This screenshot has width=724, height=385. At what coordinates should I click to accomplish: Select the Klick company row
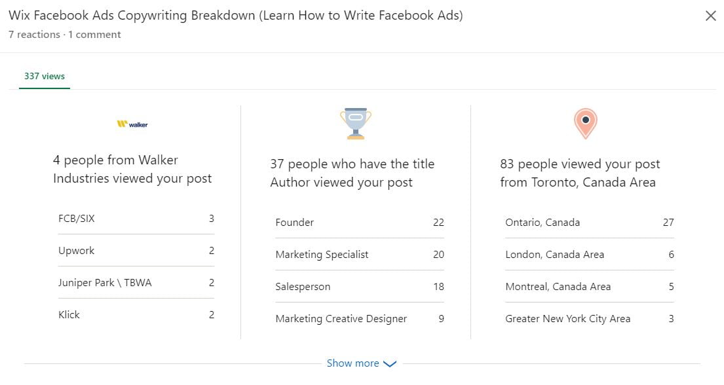[x=136, y=315]
